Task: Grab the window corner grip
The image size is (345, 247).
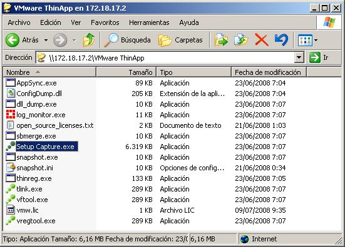Action: pyautogui.click(x=337, y=240)
